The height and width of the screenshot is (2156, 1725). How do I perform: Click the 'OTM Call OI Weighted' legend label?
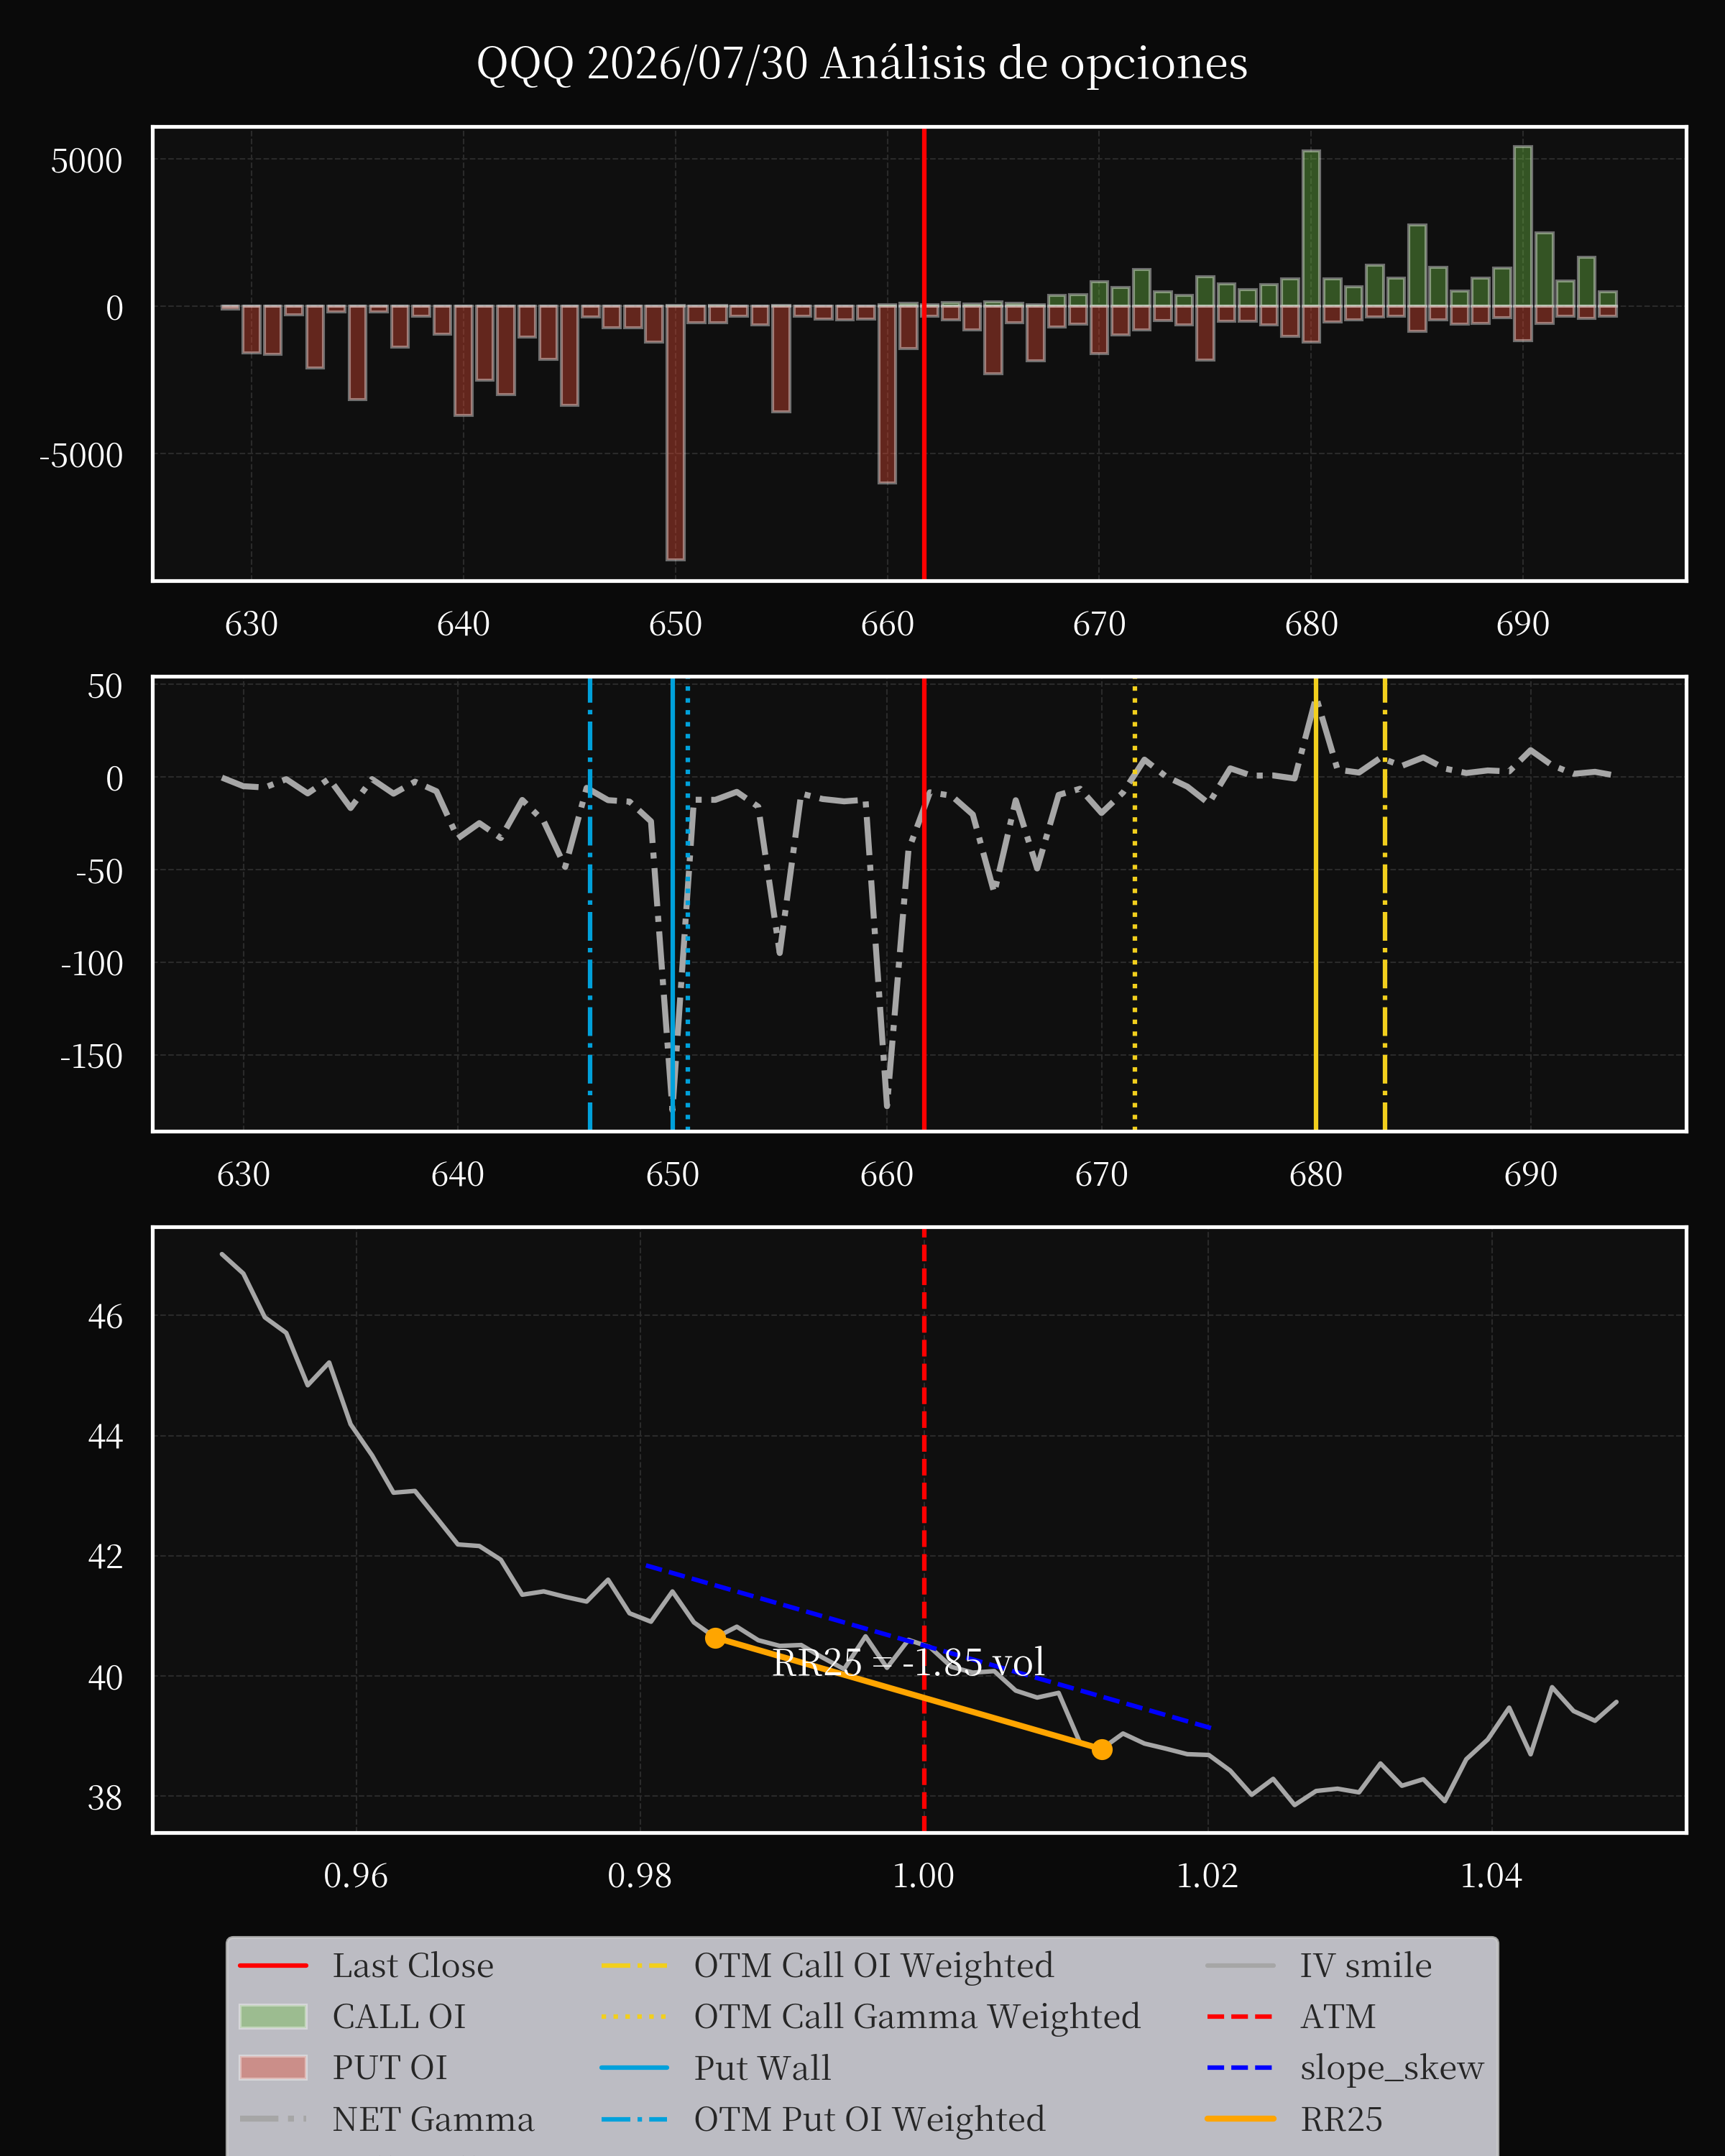[x=874, y=1965]
